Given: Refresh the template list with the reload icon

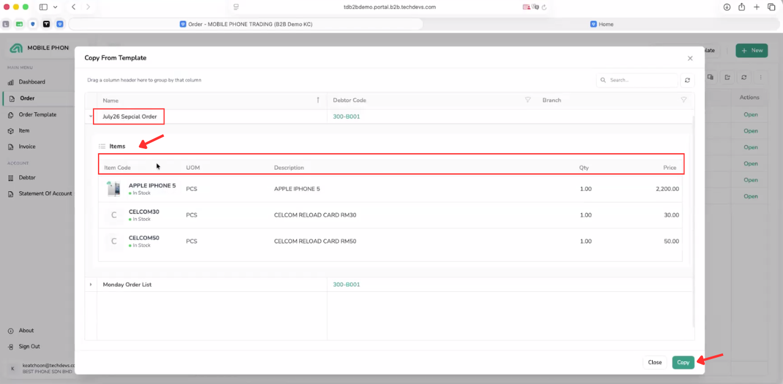Looking at the screenshot, I should [x=688, y=80].
